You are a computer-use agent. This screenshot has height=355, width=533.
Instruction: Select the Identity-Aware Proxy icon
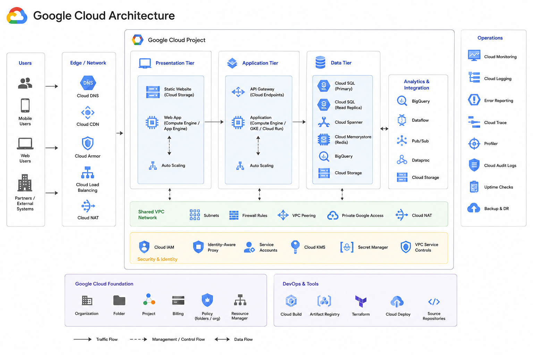point(198,247)
